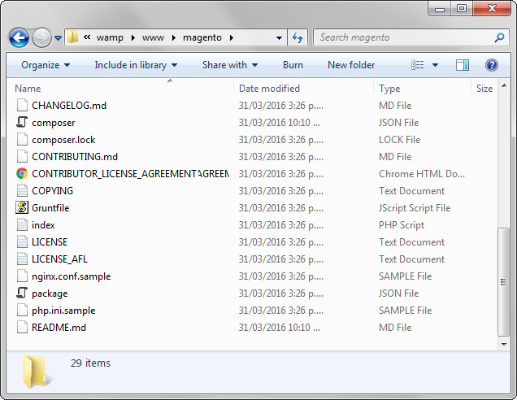Maximize the Explorer window
Screen dimensions: 517x400
pos(462,8)
